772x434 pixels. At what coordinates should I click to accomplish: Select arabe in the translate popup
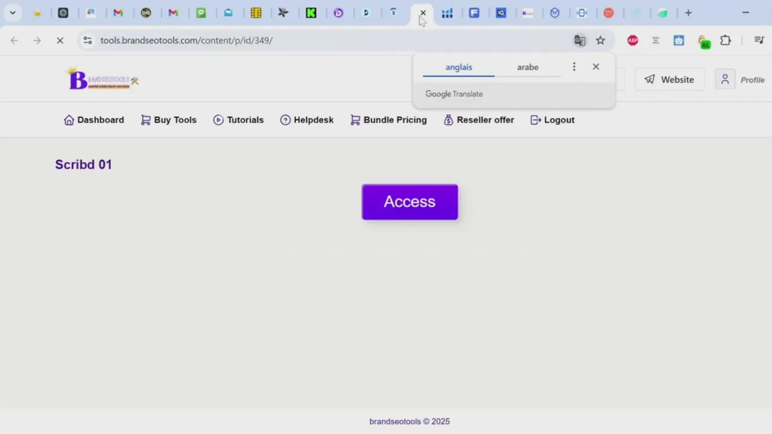pyautogui.click(x=528, y=67)
